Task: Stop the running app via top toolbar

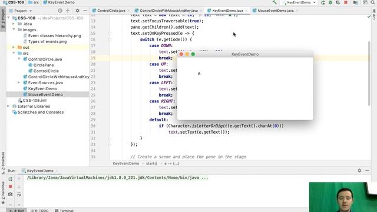Action: coord(346,2)
